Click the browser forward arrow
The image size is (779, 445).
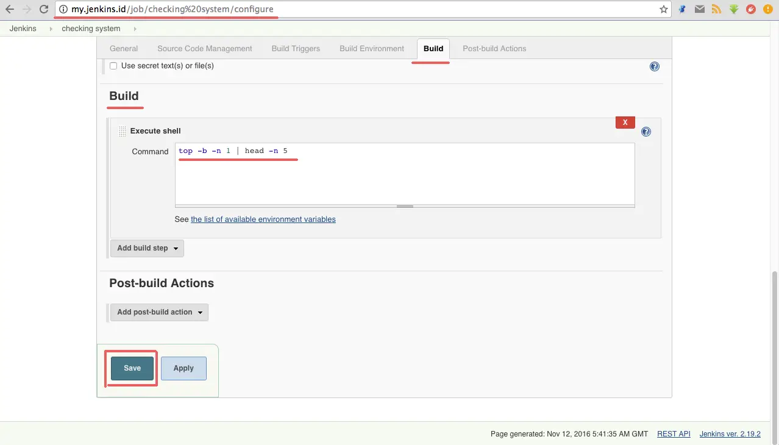click(x=27, y=9)
